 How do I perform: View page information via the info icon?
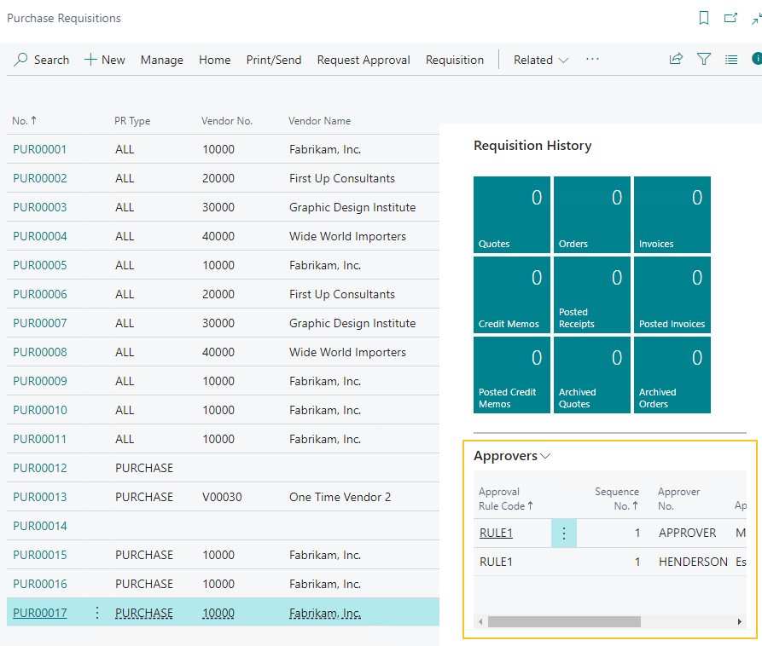click(756, 59)
